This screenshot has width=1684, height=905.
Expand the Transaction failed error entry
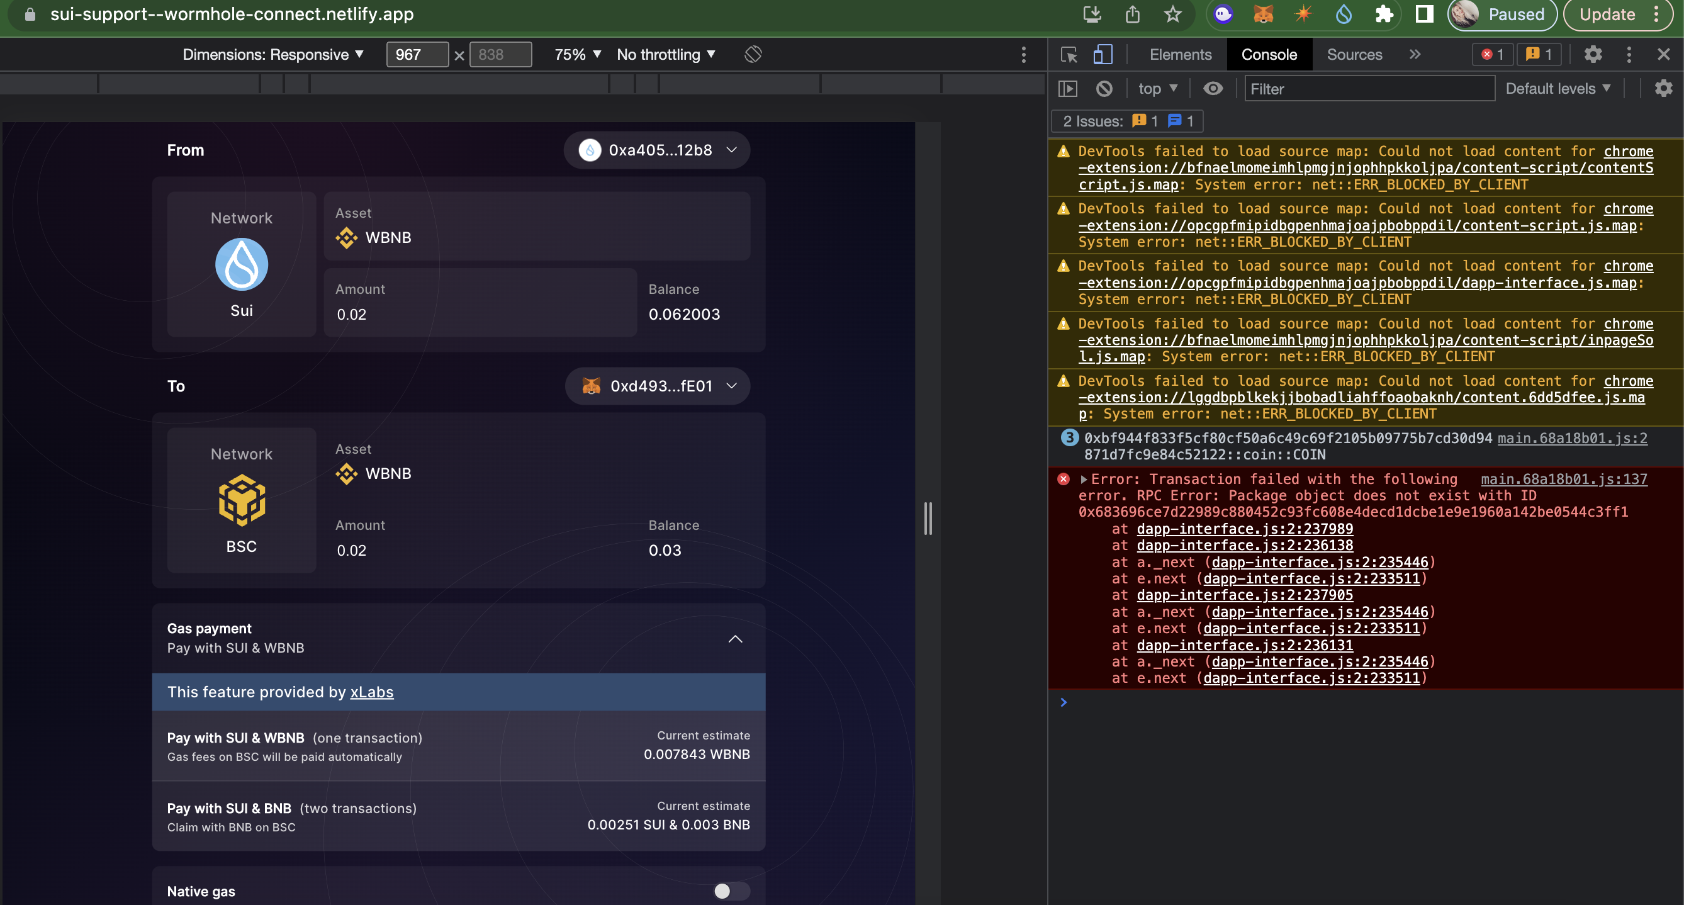tap(1083, 480)
